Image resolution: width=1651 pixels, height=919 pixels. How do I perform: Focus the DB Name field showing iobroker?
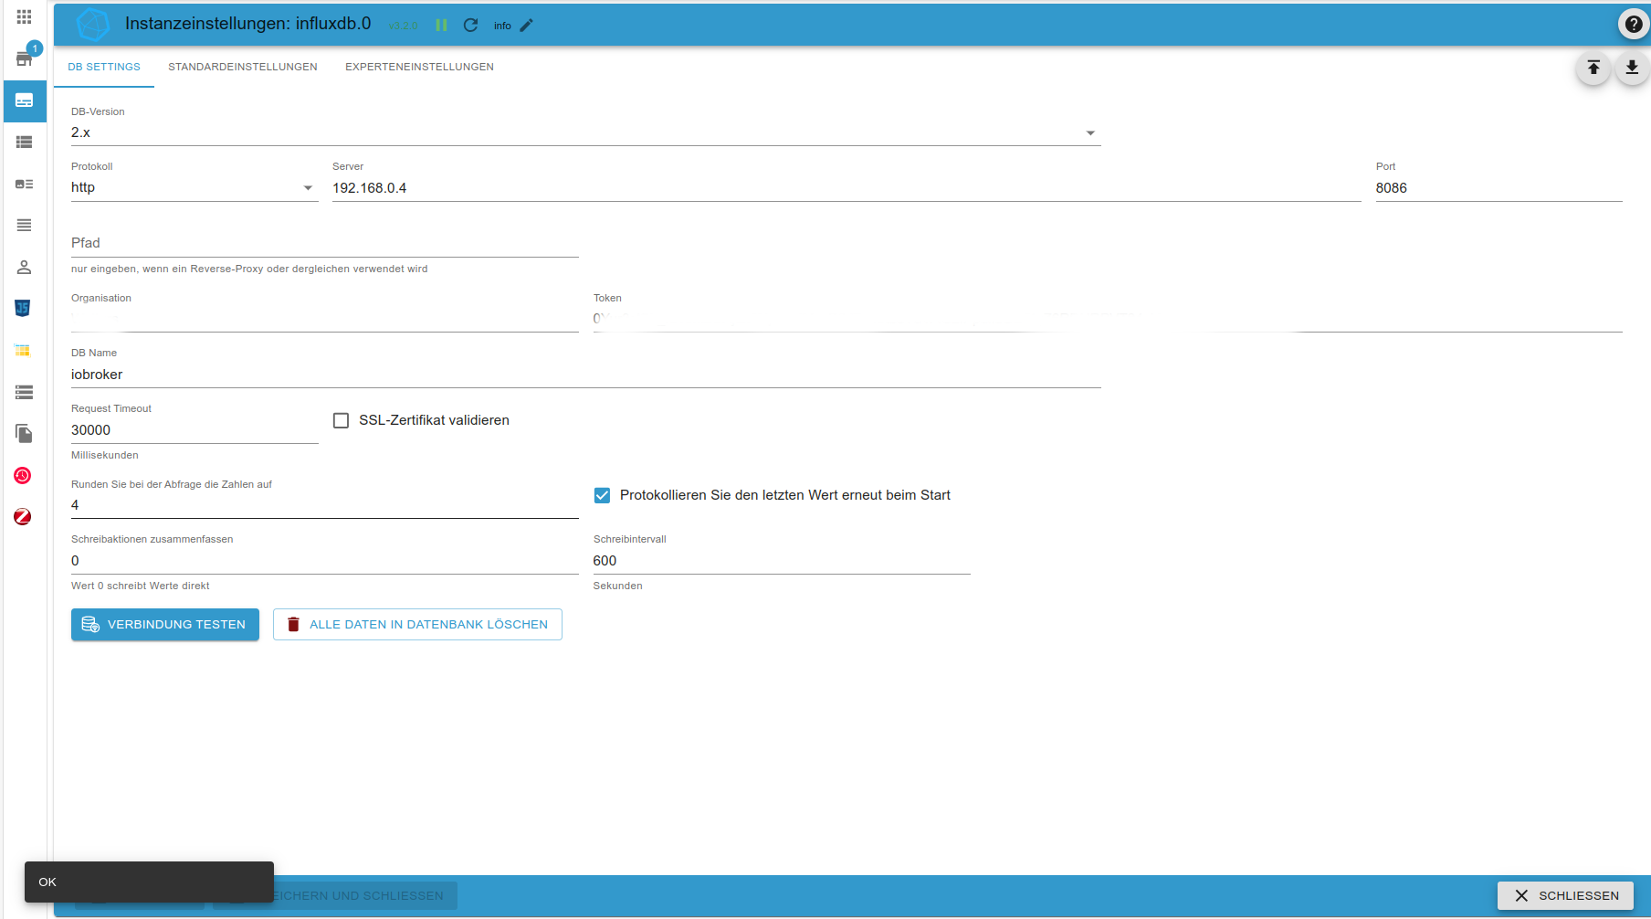tap(586, 375)
